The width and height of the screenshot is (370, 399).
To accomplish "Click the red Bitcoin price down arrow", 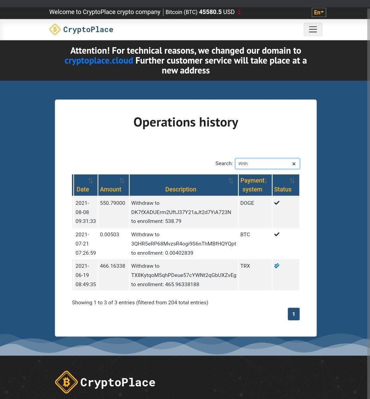I will [239, 12].
